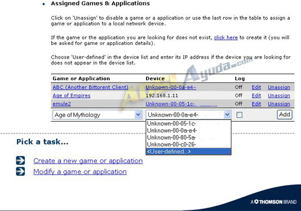Open the ABC (Another Bittorent Client) link
Viewport: 301px width, 211px height.
(x=90, y=87)
